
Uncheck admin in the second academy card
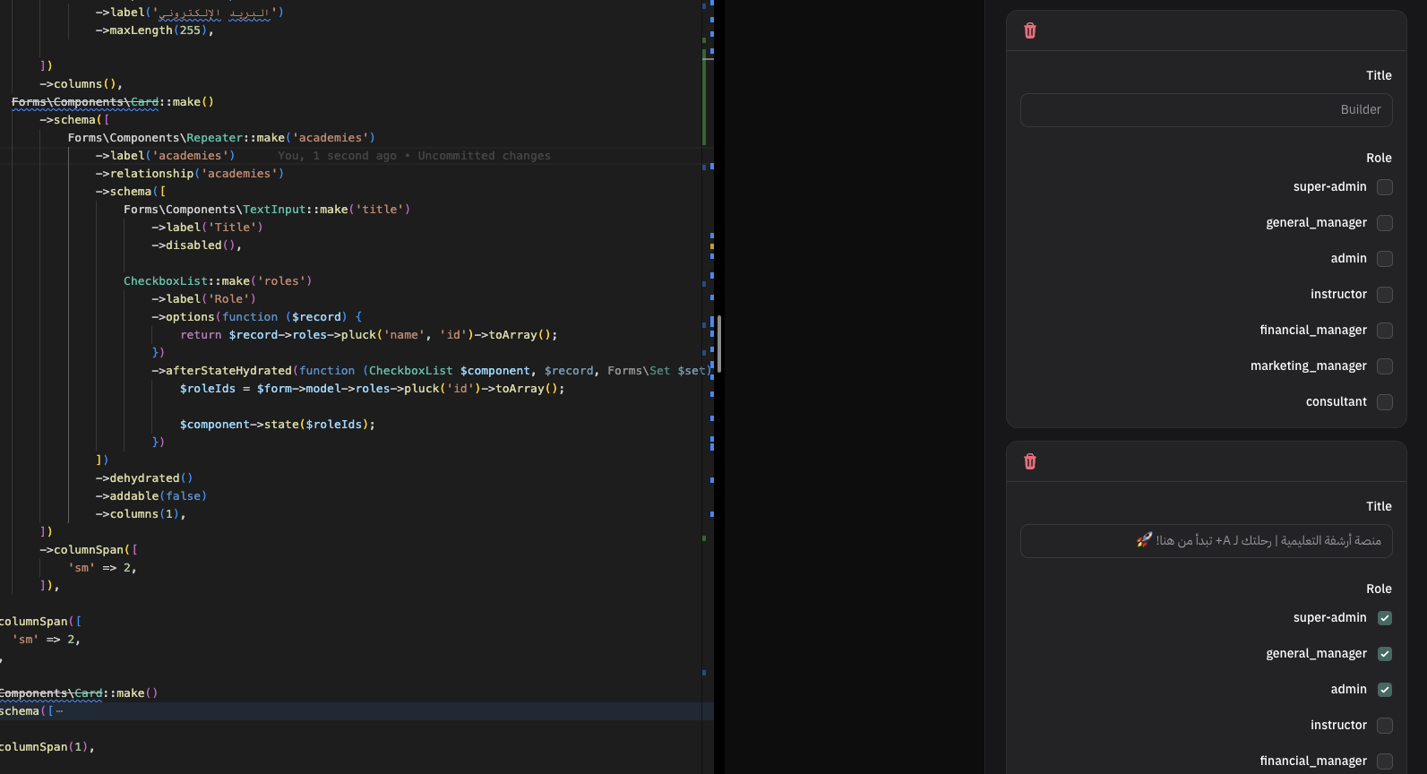point(1385,690)
